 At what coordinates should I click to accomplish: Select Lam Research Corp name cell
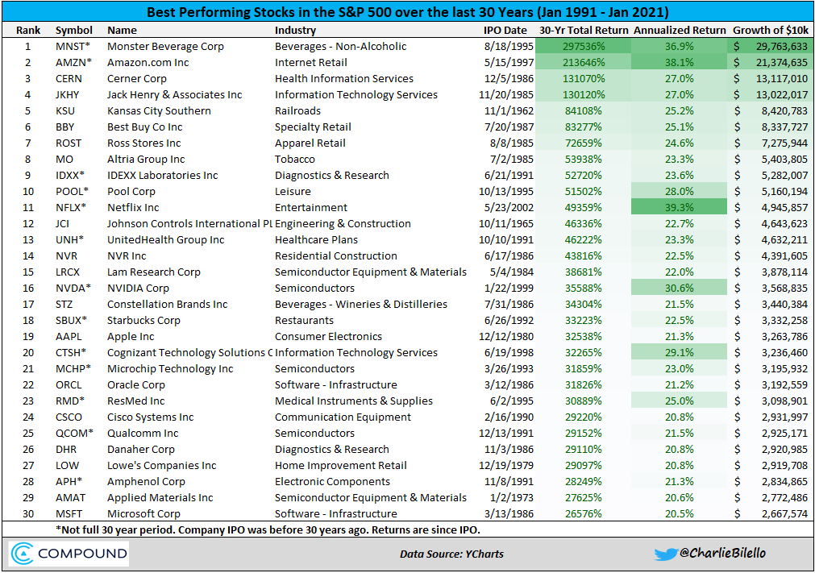(154, 272)
